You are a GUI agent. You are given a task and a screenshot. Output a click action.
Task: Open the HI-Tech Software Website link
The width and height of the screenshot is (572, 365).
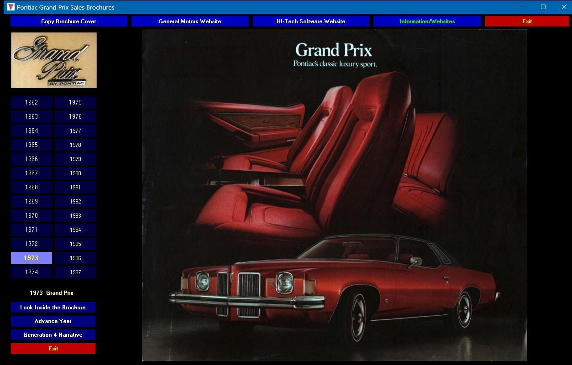(x=311, y=21)
